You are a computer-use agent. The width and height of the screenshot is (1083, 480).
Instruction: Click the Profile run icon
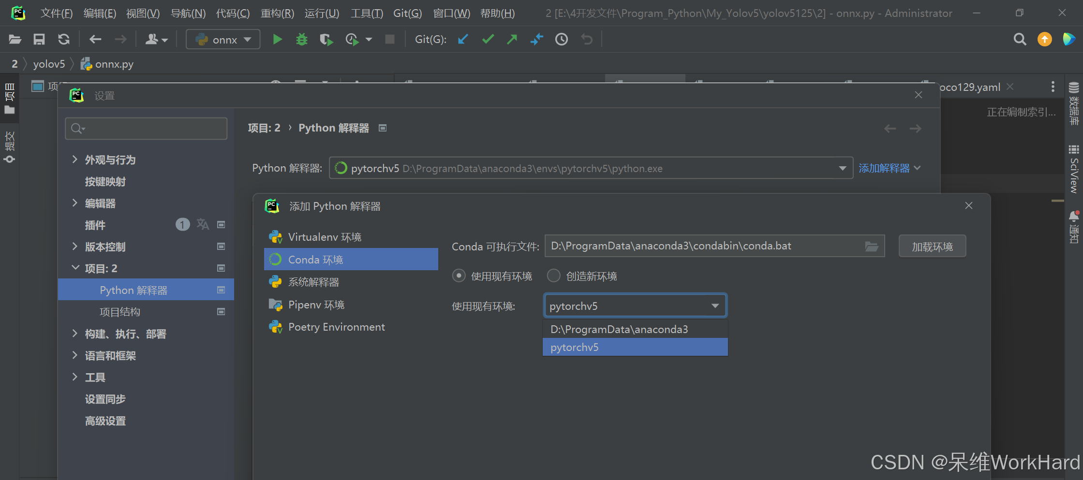tap(352, 39)
